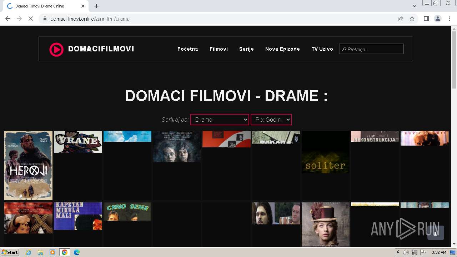Select Chrome in the taskbar
Image resolution: width=457 pixels, height=257 pixels.
click(x=65, y=252)
